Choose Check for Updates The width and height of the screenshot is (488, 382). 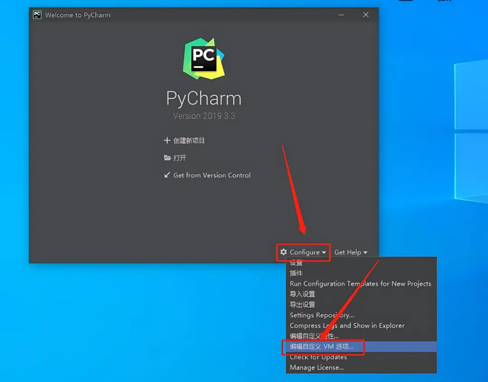pyautogui.click(x=361, y=357)
